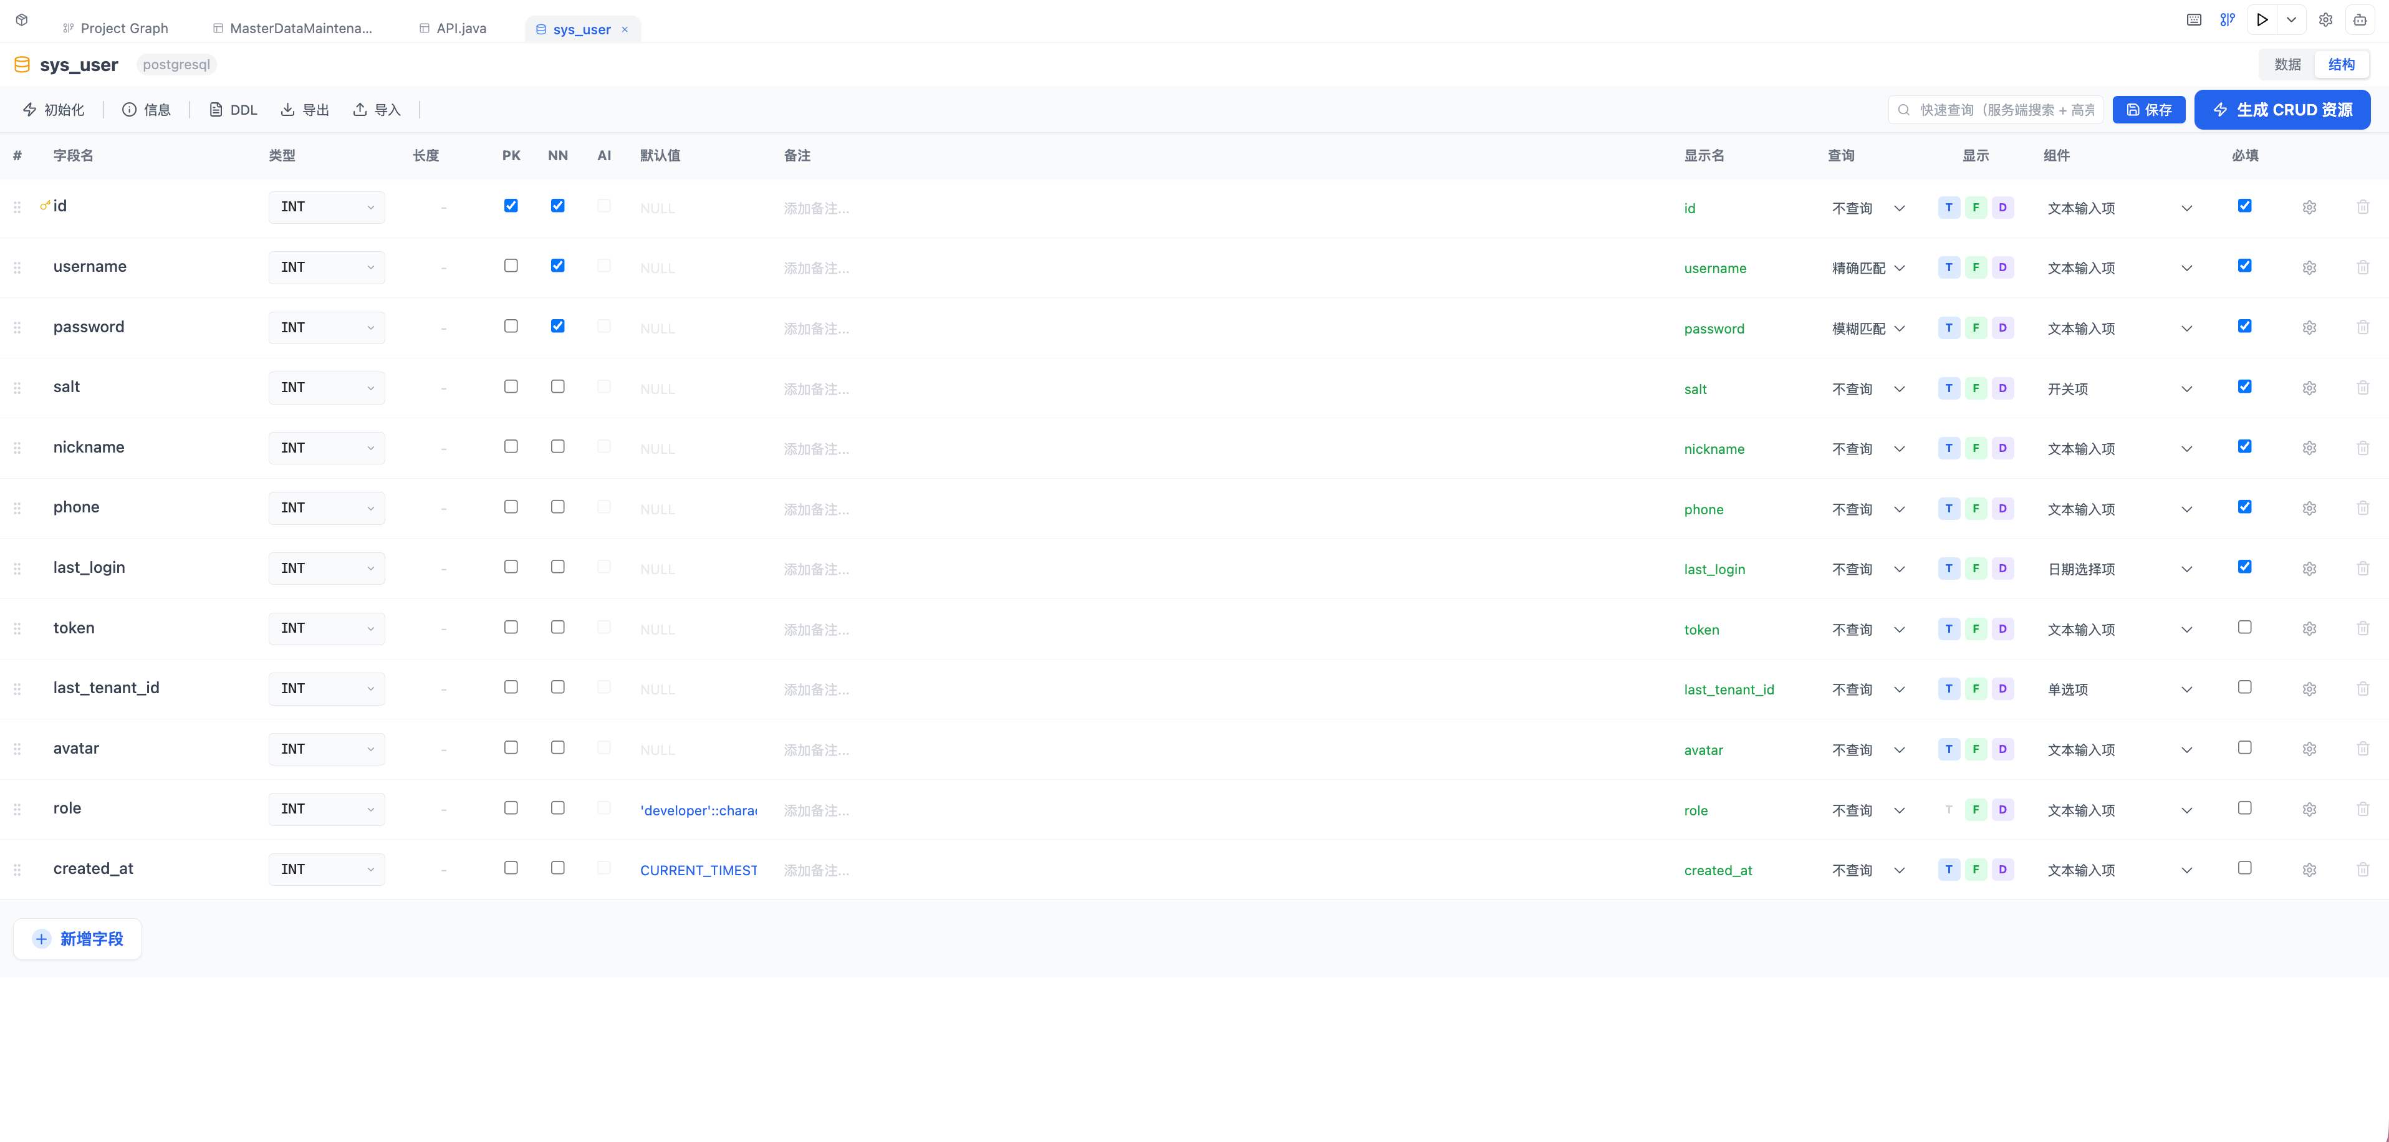
Task: Click the 新增字段 button
Action: [78, 939]
